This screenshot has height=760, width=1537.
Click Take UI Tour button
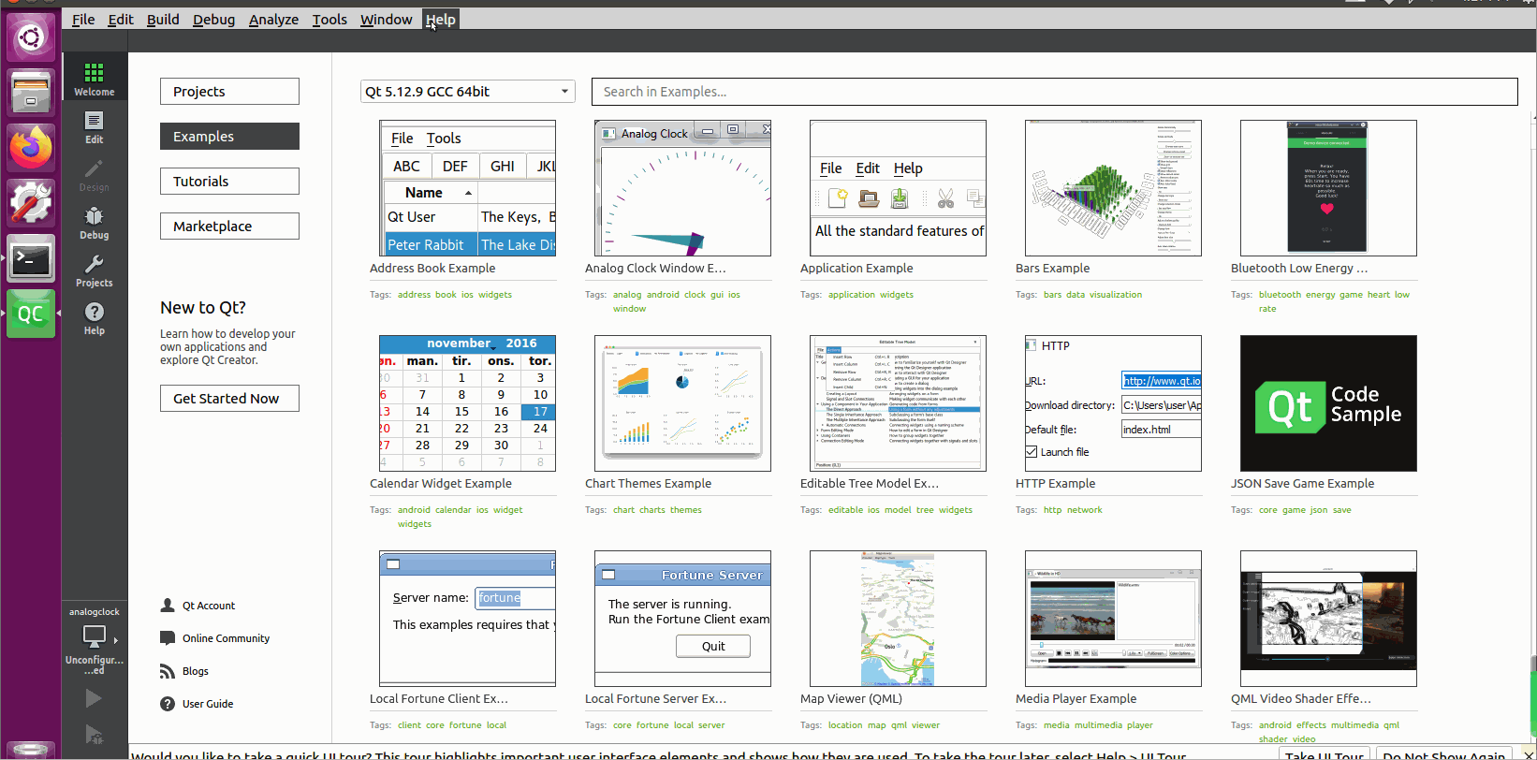pos(1324,754)
